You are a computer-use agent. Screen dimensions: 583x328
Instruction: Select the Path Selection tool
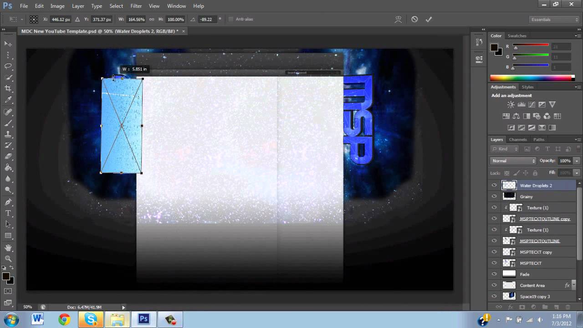8,224
